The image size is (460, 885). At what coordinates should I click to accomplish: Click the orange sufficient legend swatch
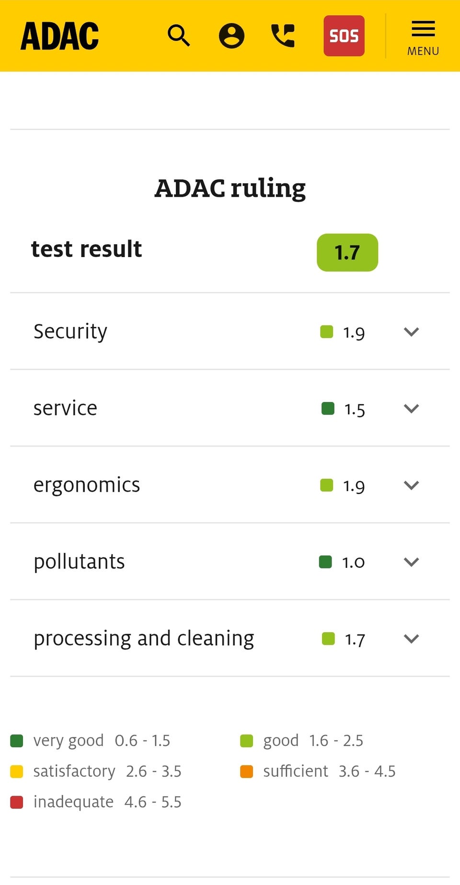(x=246, y=771)
